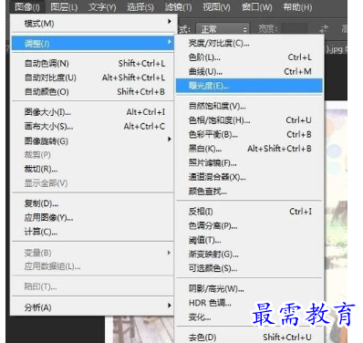Open 图像大小(I)... dialog
Viewport: 363px width, 343px height.
(93, 112)
